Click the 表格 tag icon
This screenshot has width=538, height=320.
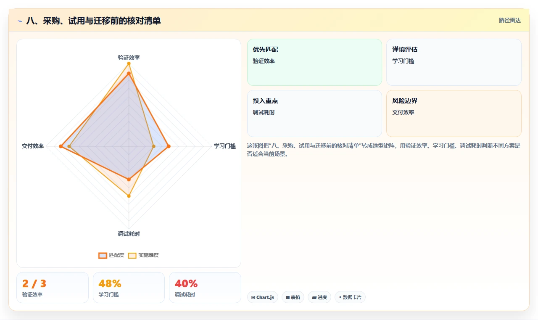coord(287,297)
